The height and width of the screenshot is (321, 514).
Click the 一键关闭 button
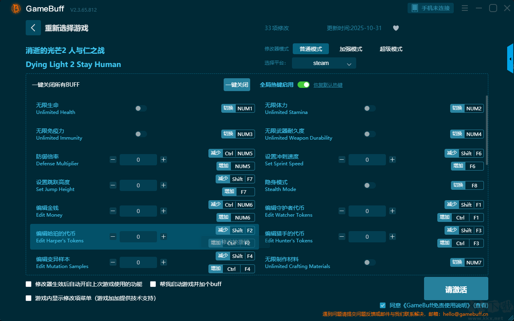tap(237, 85)
